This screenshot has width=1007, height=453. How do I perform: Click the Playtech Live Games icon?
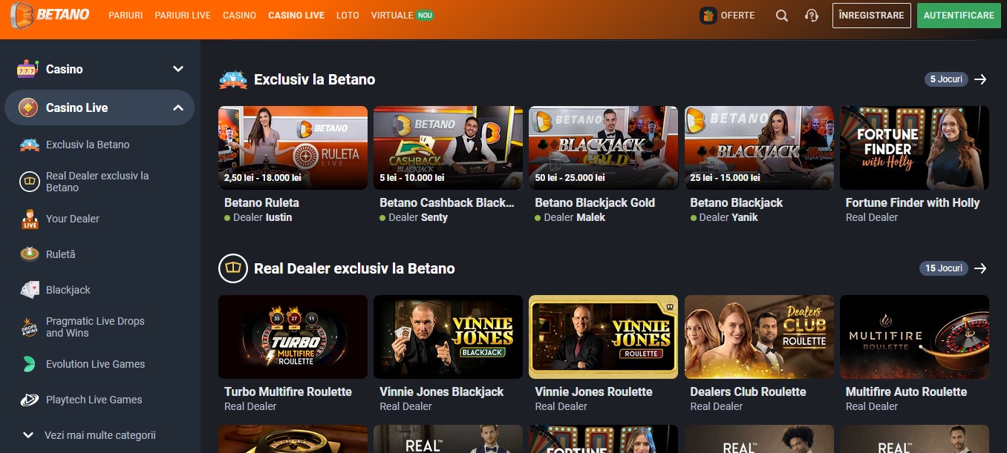click(x=30, y=400)
